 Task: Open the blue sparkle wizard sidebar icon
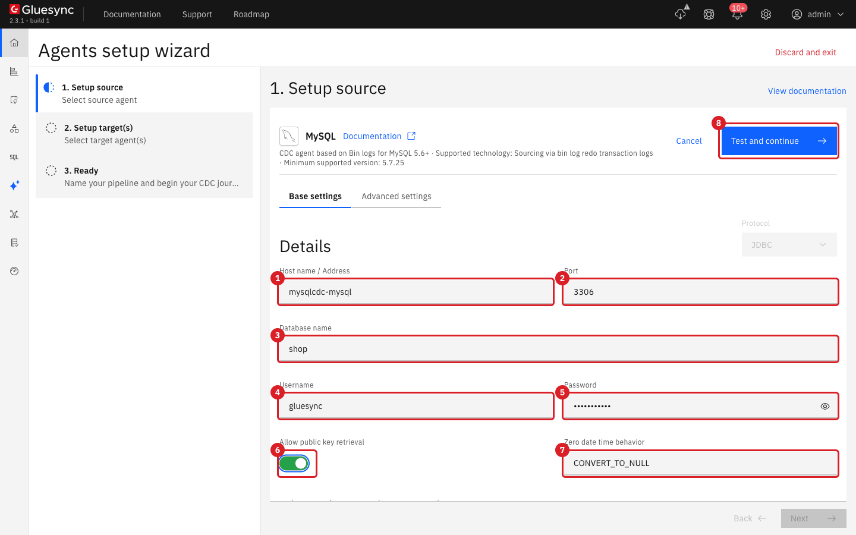pos(14,185)
